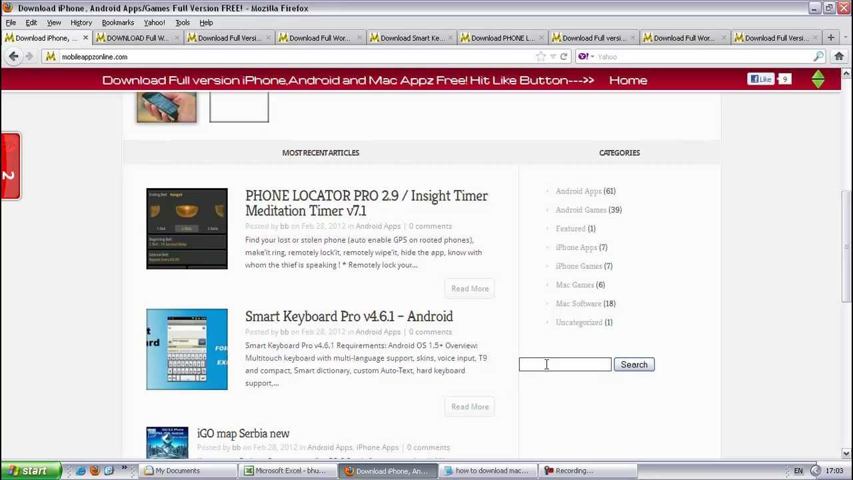Open the Tools menu

click(x=183, y=23)
